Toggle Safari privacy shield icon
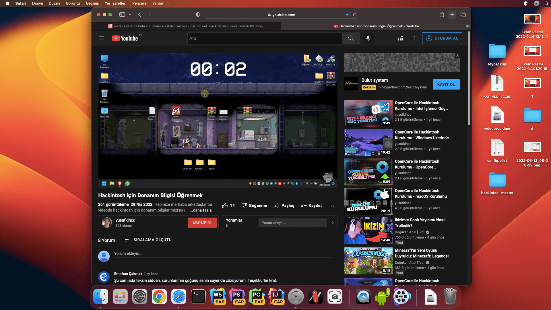551x310 pixels. [x=198, y=15]
